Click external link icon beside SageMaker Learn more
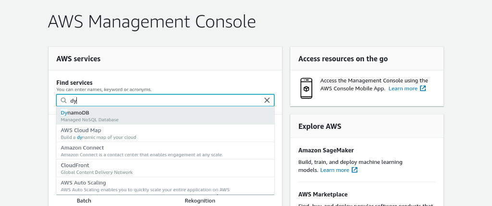 (355, 170)
